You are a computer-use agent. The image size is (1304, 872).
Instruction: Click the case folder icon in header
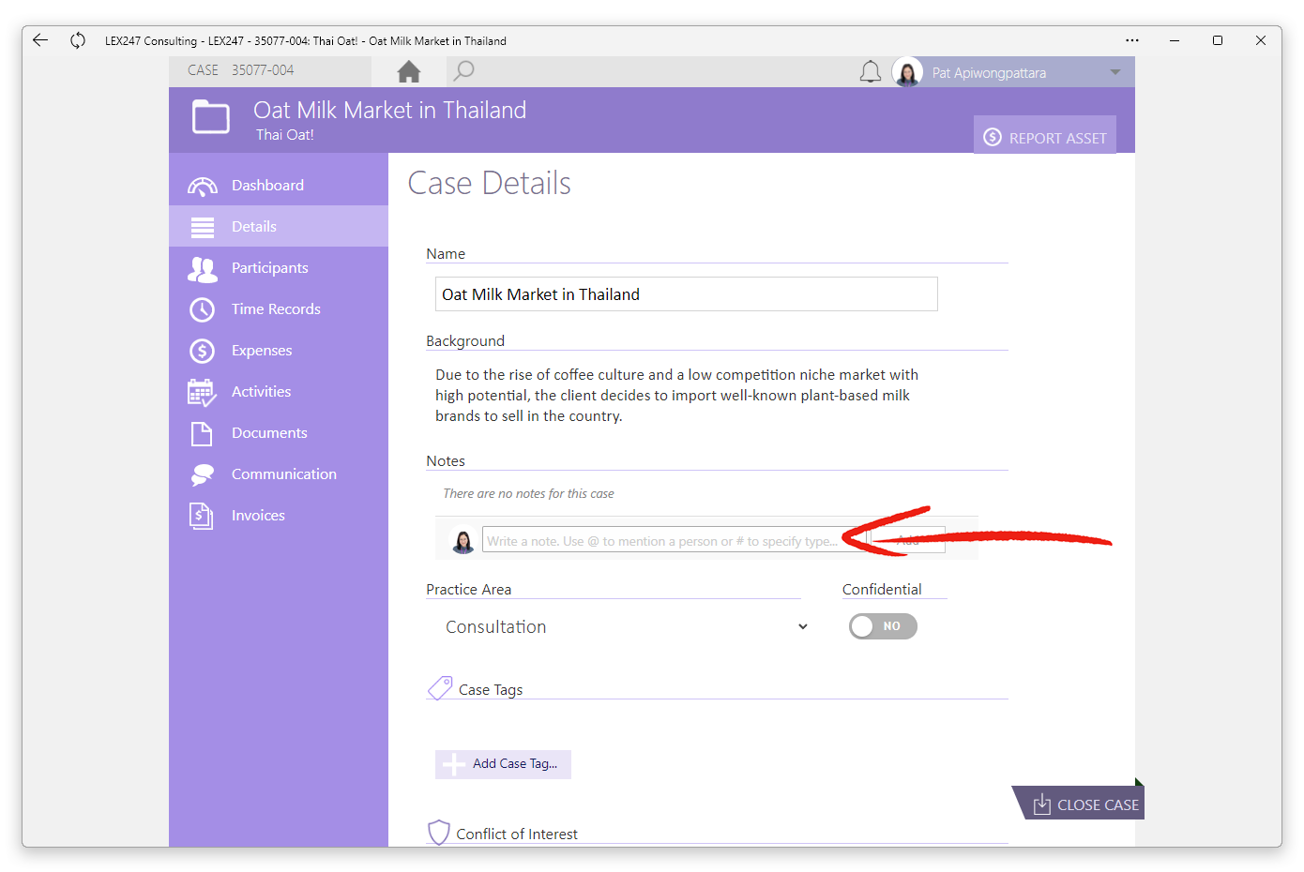(x=211, y=118)
